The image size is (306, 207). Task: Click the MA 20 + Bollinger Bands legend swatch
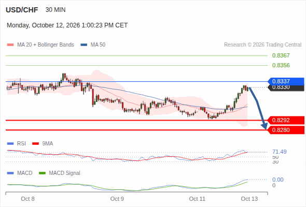click(10, 45)
